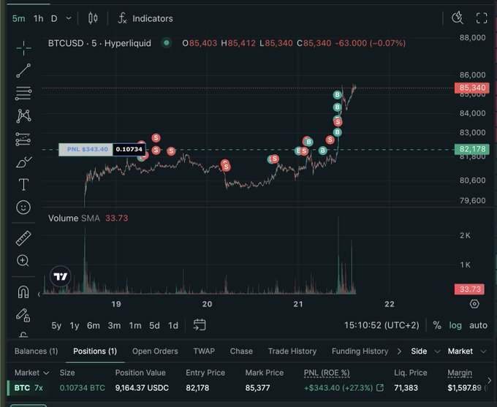The image size is (497, 407).
Task: Open chart settings hexagon gear icon
Action: tap(474, 304)
